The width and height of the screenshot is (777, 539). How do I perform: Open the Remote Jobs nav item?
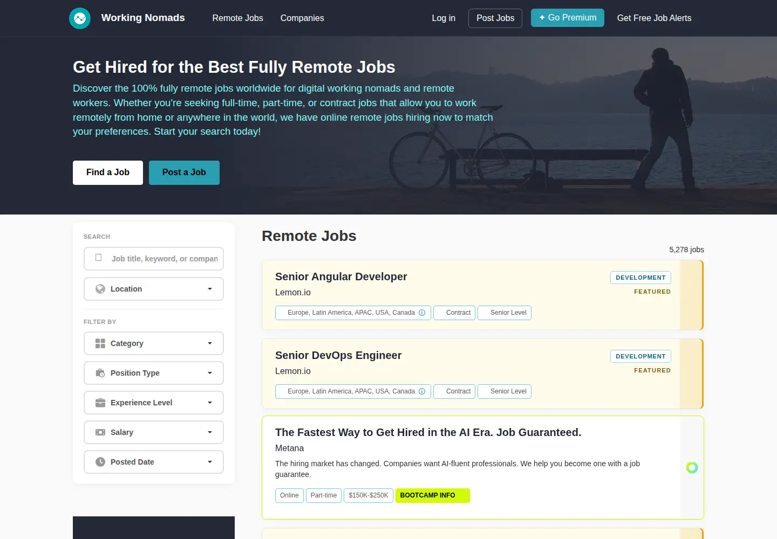click(x=237, y=18)
